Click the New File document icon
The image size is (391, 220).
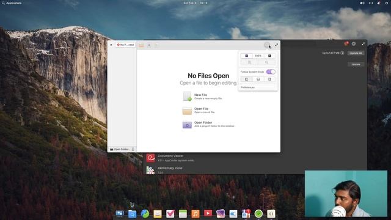tap(187, 97)
